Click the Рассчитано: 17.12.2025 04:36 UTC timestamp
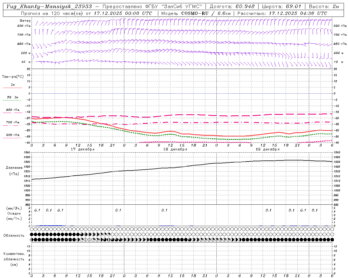The width and height of the screenshot is (348, 278). pos(282,13)
